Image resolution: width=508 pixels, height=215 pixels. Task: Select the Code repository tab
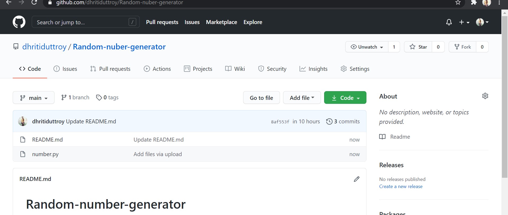tap(30, 69)
